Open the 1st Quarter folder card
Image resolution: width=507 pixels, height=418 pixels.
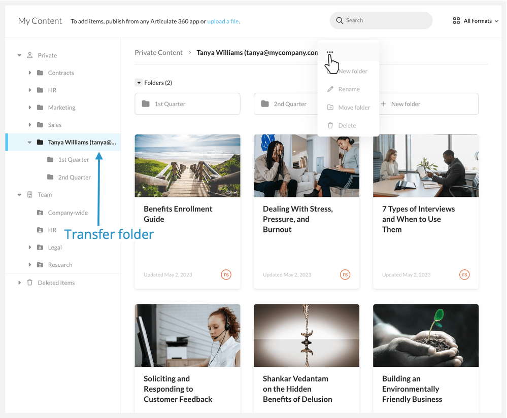pos(188,104)
